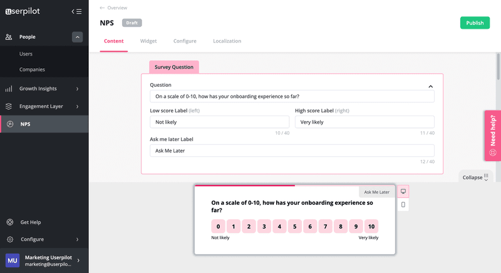
Task: Expand the Growth Insights menu
Action: coord(77,89)
